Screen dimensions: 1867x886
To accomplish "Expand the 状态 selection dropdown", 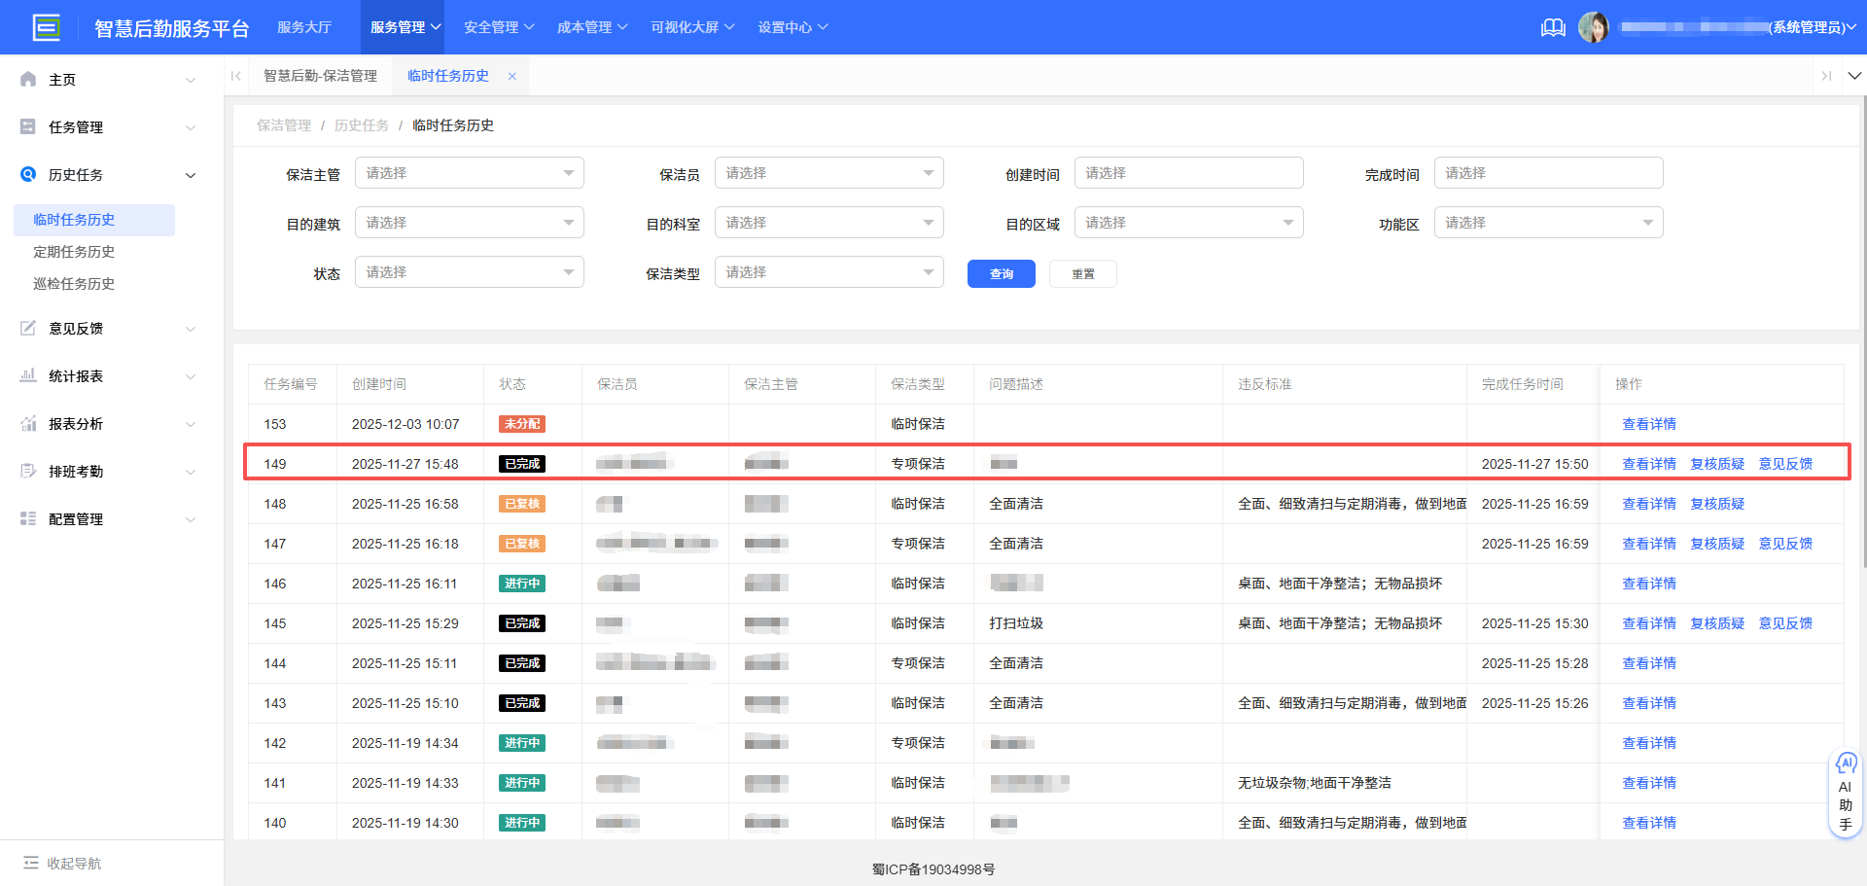I will click(469, 271).
